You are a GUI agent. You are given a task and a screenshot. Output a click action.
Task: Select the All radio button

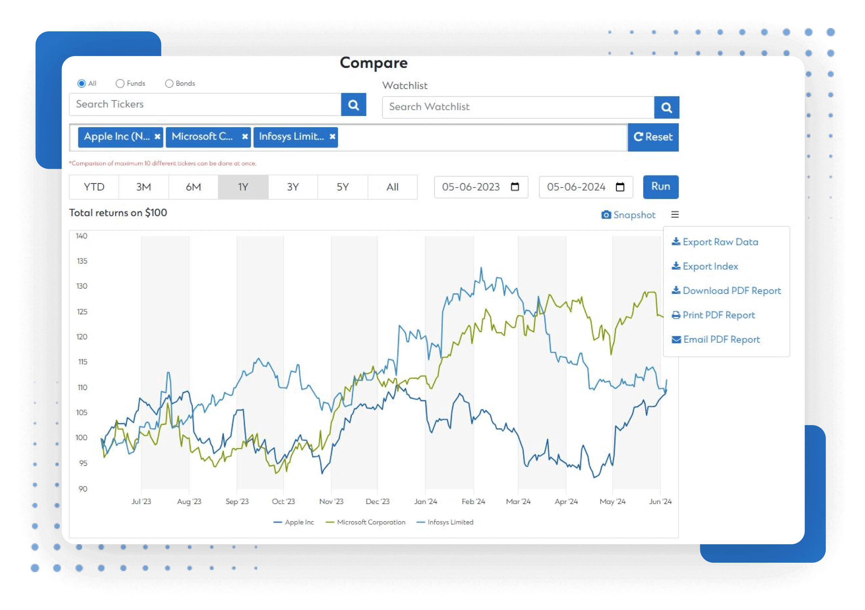click(x=81, y=84)
